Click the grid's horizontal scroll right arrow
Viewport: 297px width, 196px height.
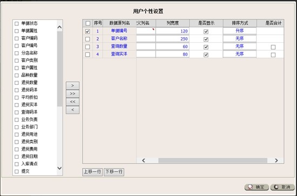(x=276, y=160)
